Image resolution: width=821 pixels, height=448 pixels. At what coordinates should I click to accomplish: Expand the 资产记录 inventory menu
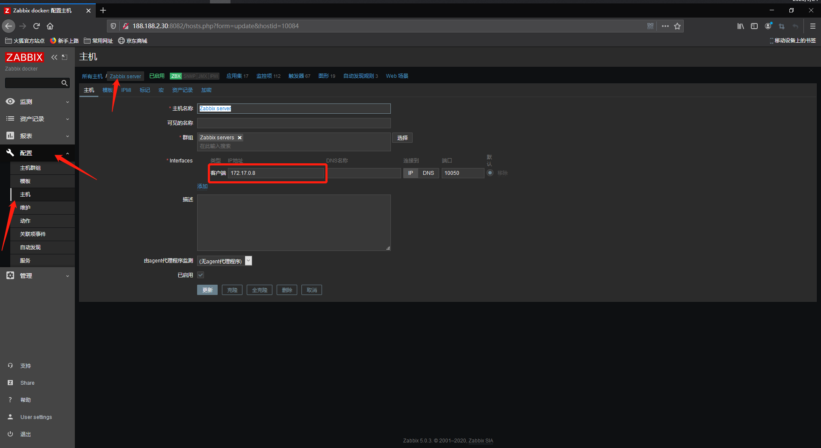point(37,119)
